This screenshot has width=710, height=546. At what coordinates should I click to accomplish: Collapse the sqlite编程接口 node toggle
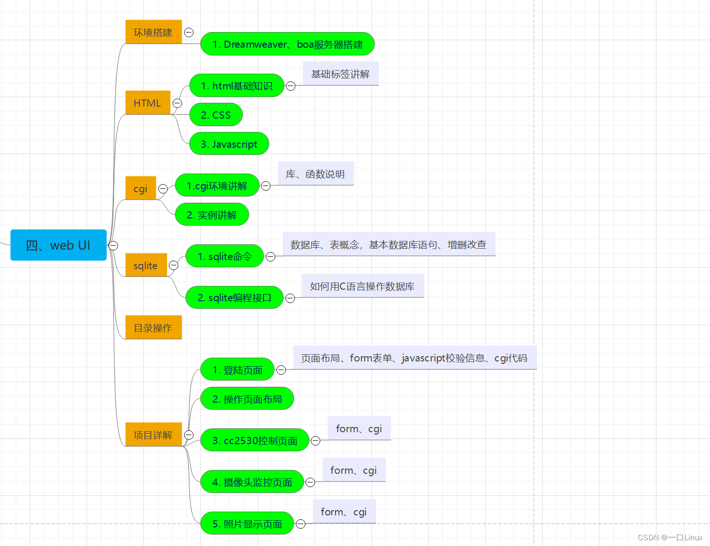290,298
